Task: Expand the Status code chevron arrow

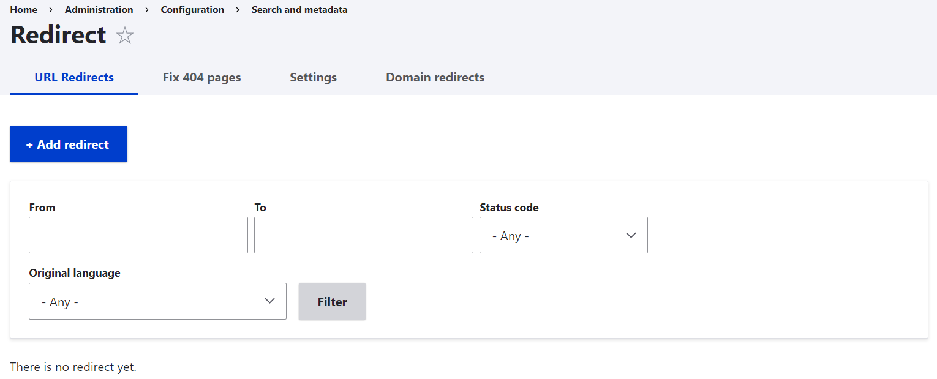Action: click(631, 235)
